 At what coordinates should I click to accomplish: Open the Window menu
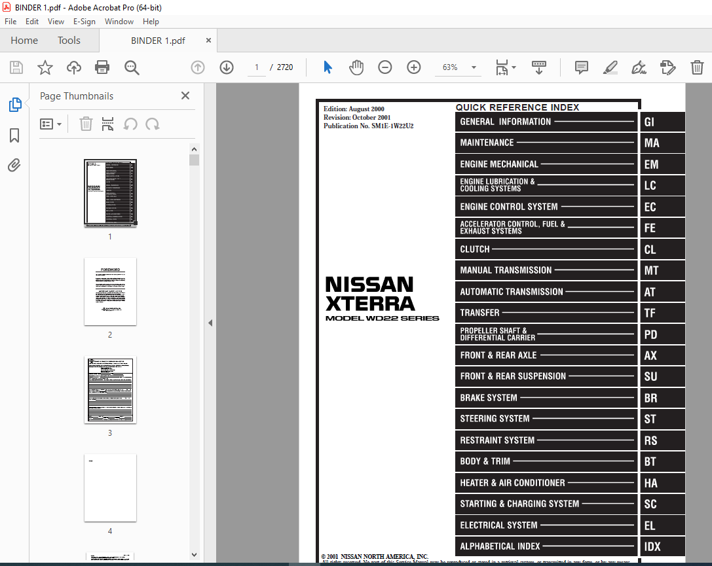[119, 22]
